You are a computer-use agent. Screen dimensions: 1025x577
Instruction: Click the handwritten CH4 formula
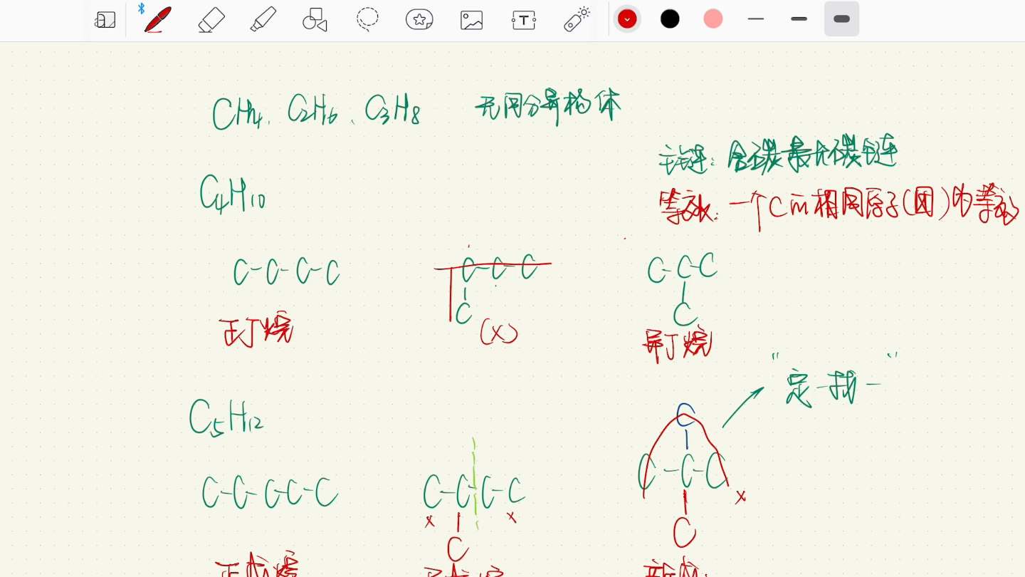(x=238, y=114)
